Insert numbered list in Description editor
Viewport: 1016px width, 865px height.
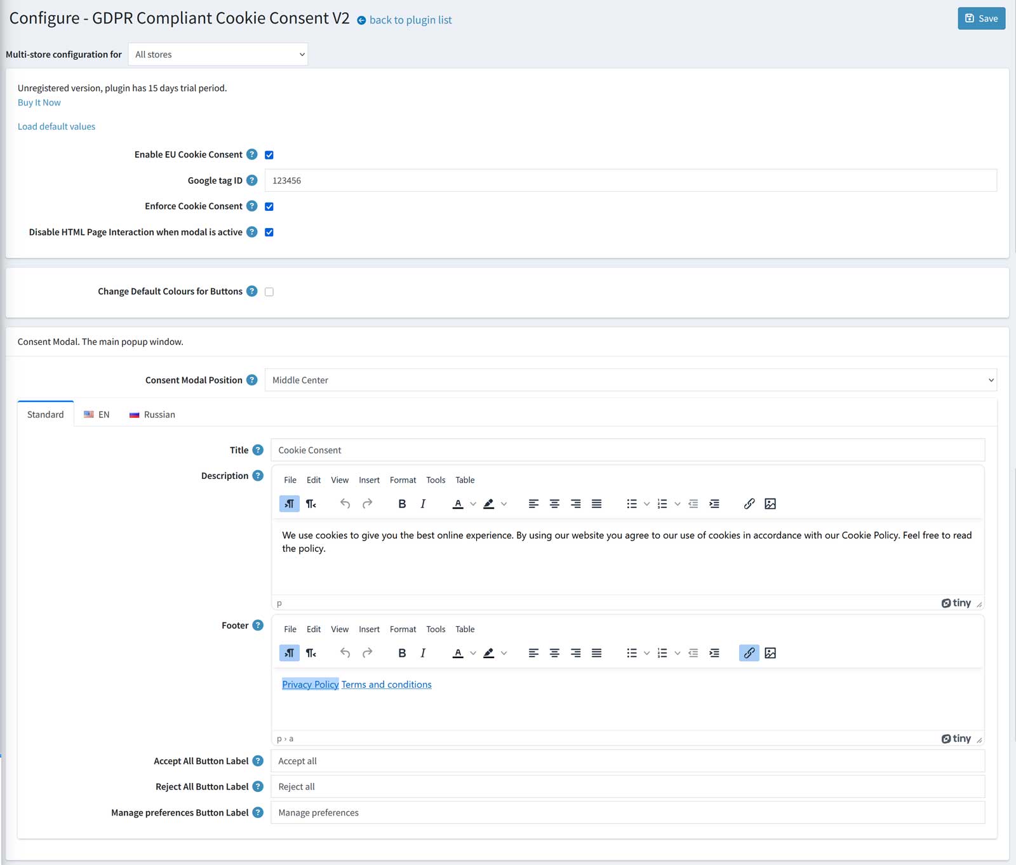point(662,504)
